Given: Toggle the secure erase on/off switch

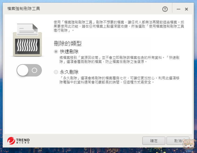Looking at the screenshot, I should coord(29,70).
